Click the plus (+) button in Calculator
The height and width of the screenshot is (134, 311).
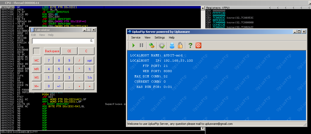pyautogui.click(x=79, y=86)
